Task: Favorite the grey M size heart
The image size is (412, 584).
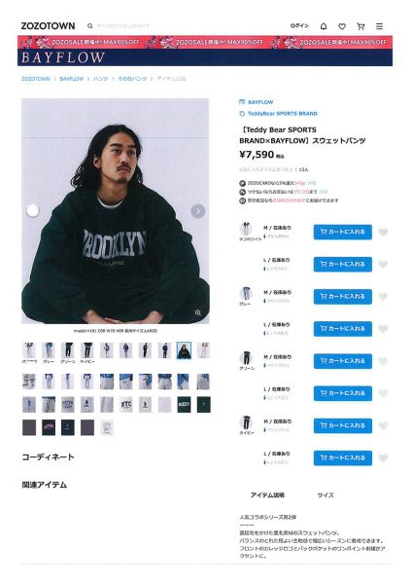Action: [x=383, y=297]
